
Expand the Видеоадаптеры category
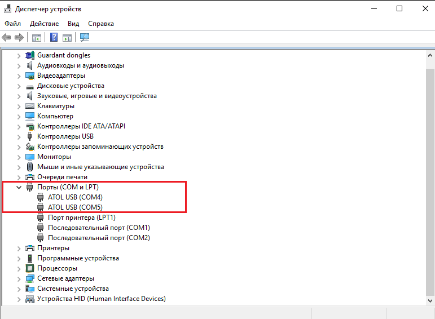[x=19, y=76]
